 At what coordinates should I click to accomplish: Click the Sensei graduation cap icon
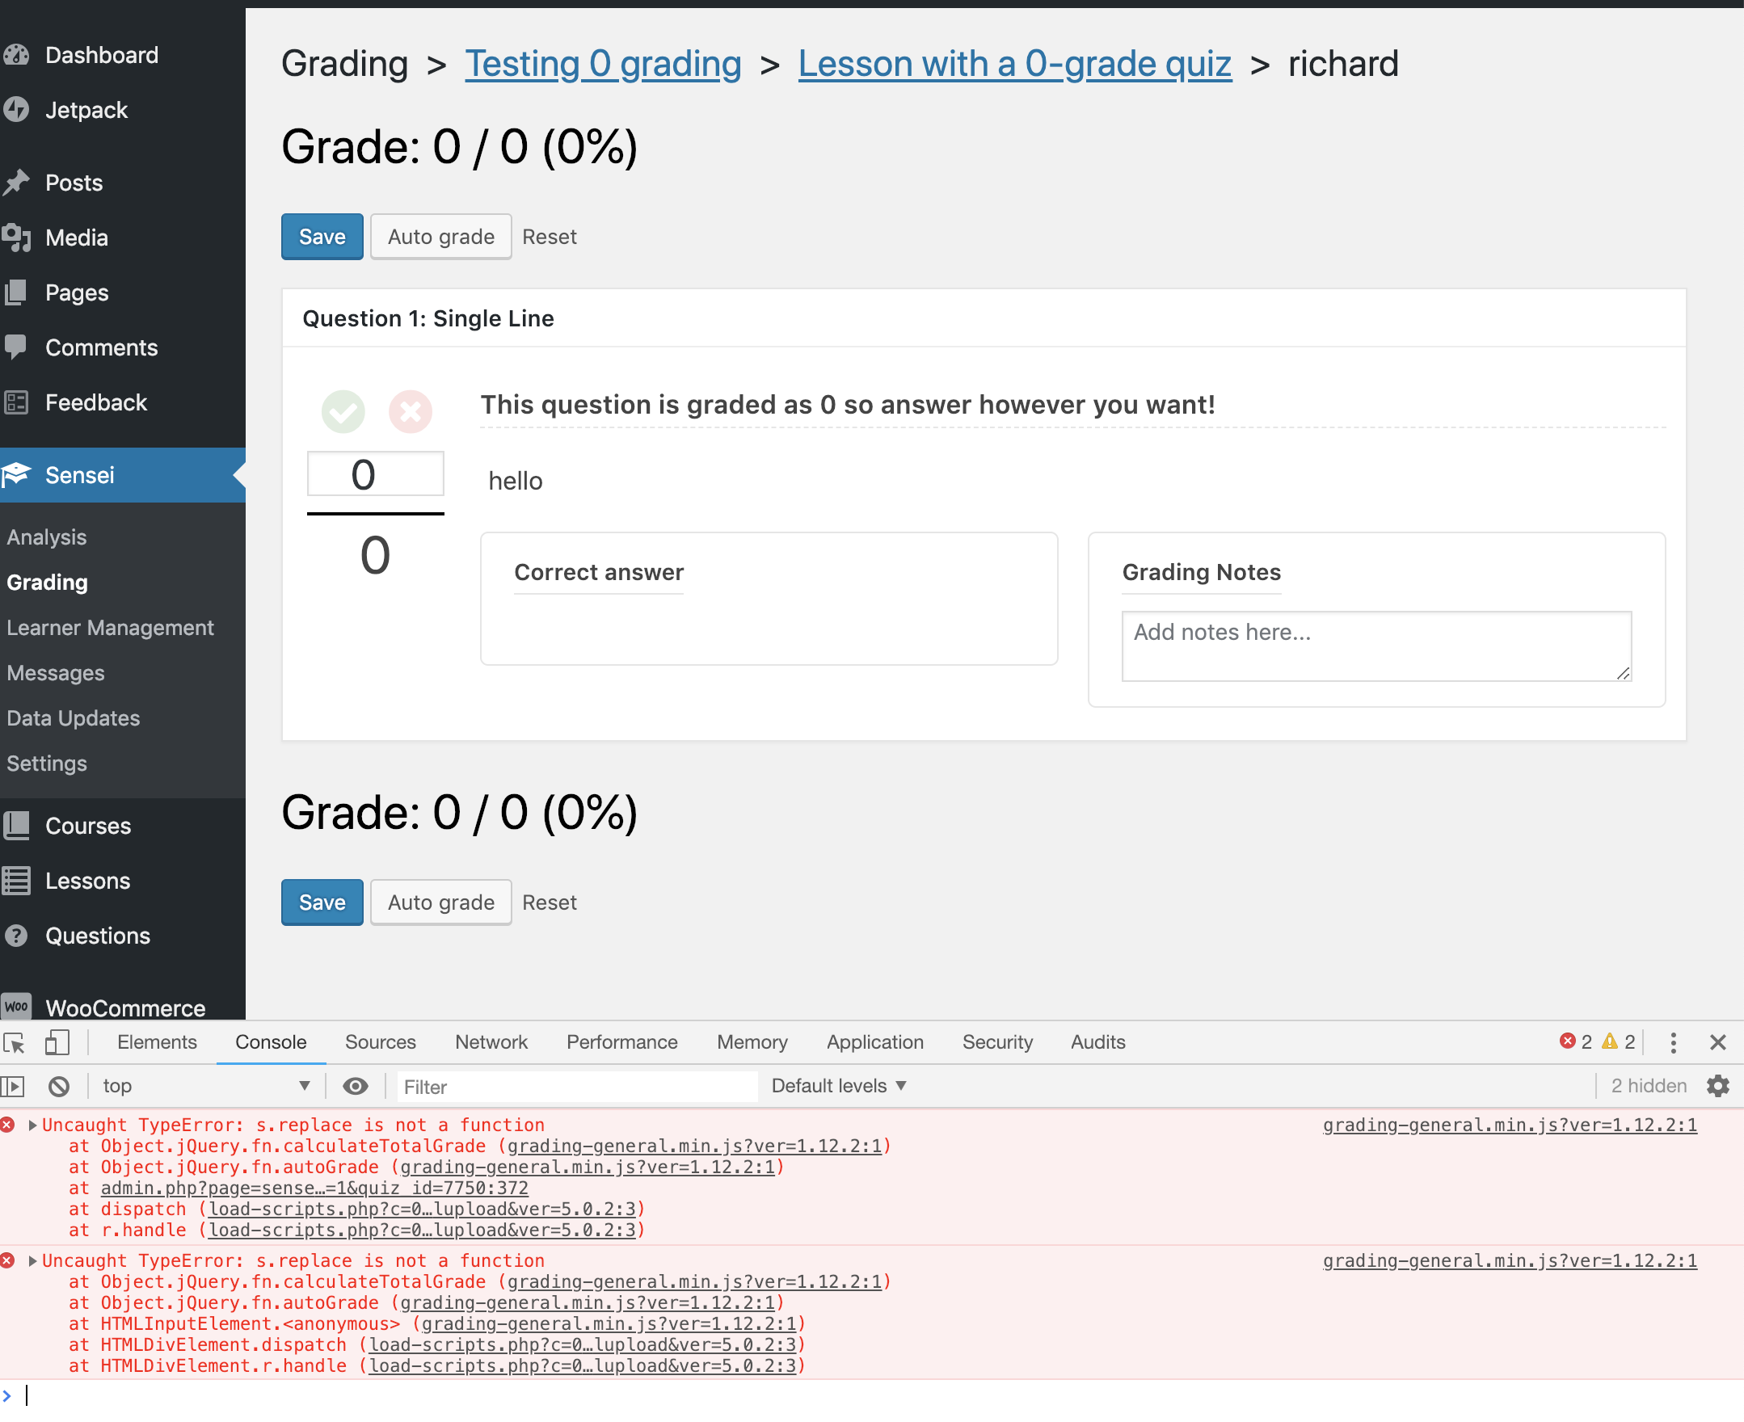coord(18,475)
